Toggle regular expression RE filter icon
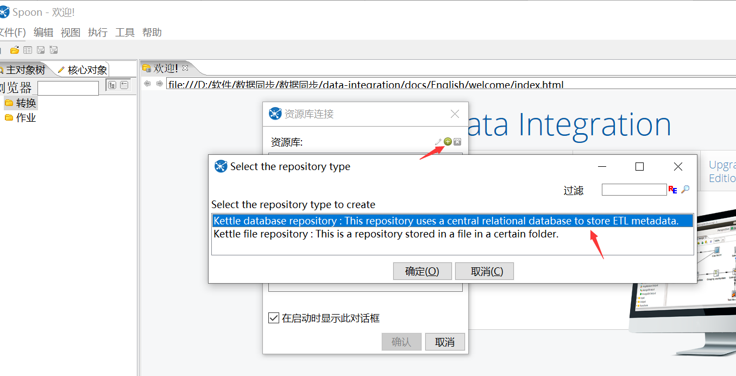This screenshot has width=736, height=376. (x=673, y=190)
